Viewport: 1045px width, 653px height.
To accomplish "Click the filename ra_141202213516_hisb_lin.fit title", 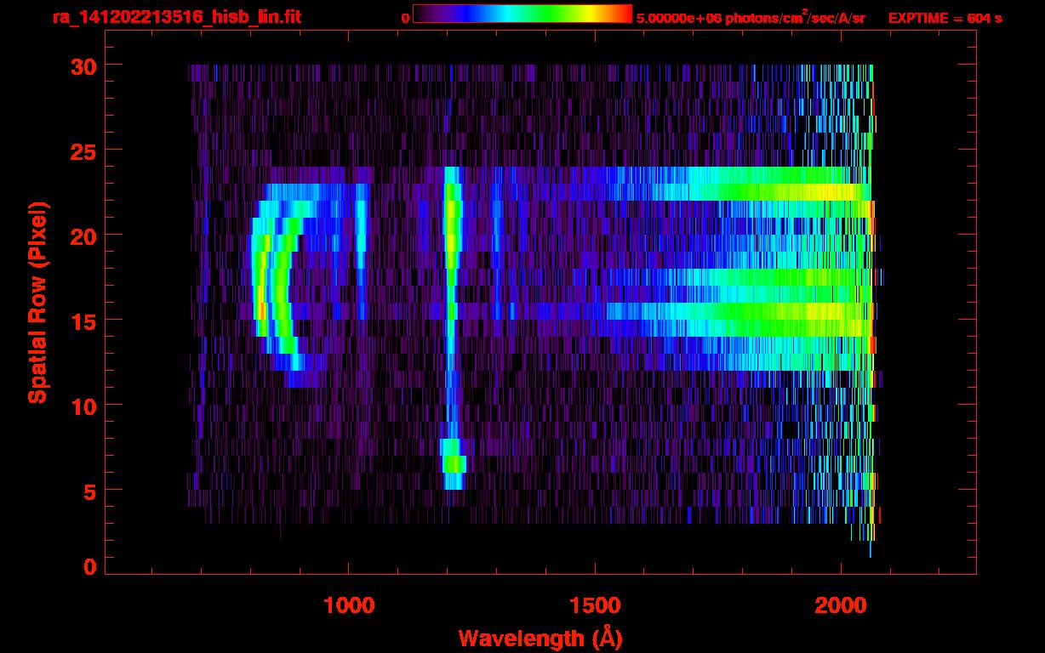I will coord(176,17).
